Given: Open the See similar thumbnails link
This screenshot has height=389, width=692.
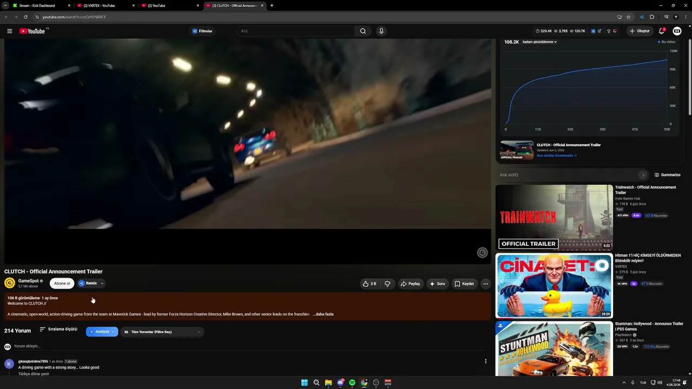Looking at the screenshot, I should click(x=556, y=156).
